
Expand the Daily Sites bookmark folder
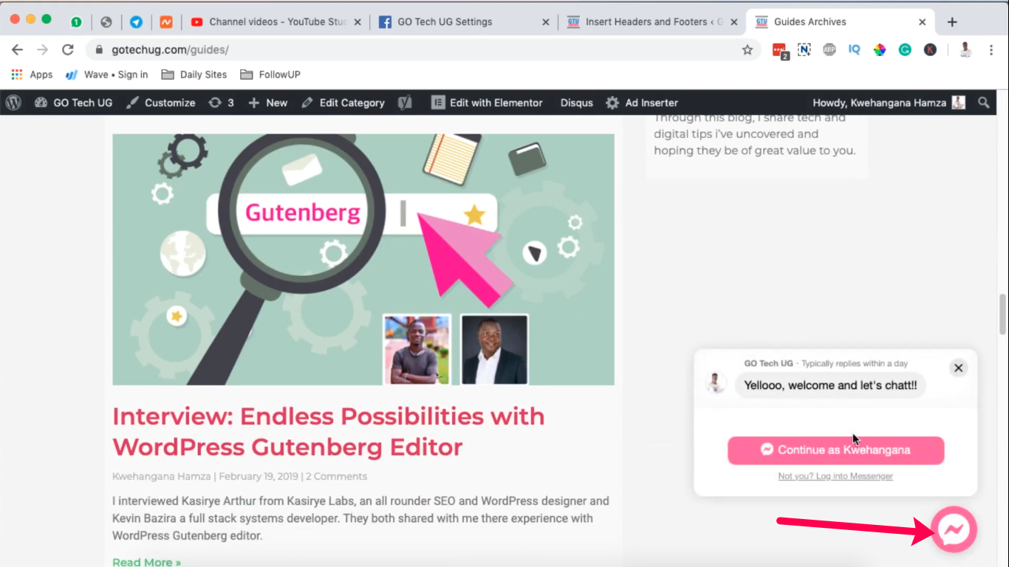pyautogui.click(x=194, y=75)
